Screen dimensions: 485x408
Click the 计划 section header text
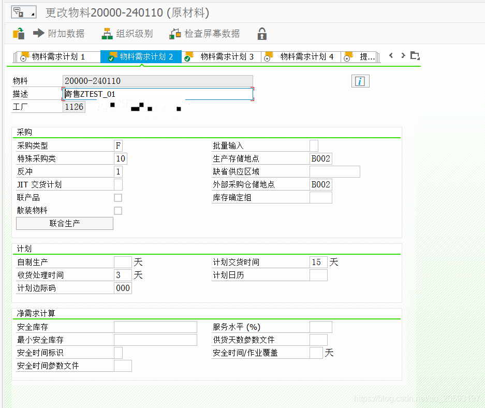click(x=24, y=249)
